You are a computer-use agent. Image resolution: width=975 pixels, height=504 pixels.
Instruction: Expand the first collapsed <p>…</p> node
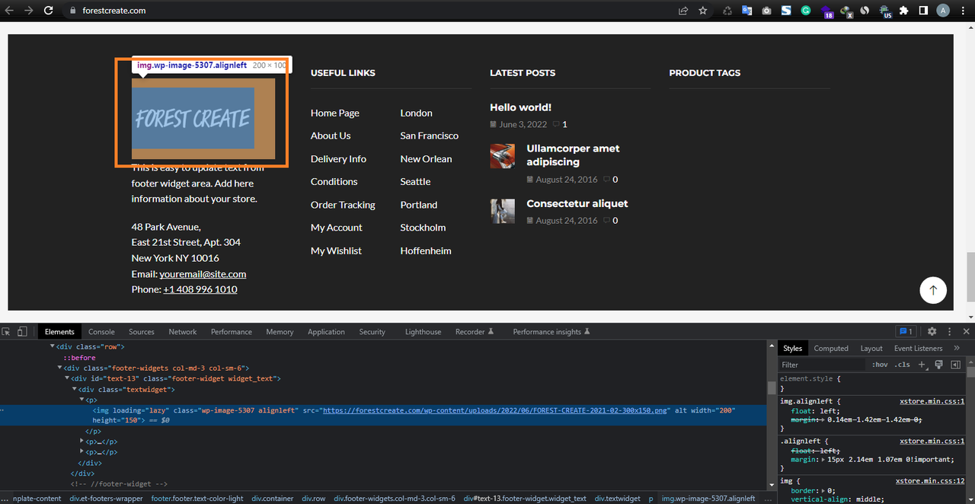(x=82, y=442)
